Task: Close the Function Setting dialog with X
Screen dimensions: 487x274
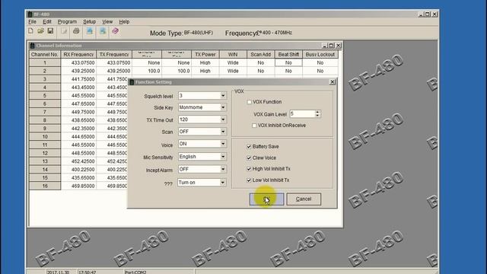Action: (333, 82)
